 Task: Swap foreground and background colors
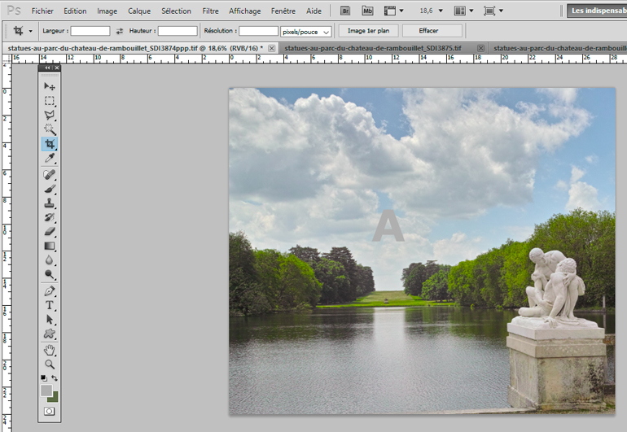[x=55, y=378]
